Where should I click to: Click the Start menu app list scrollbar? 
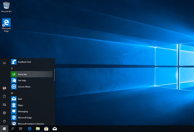[x=54, y=75]
